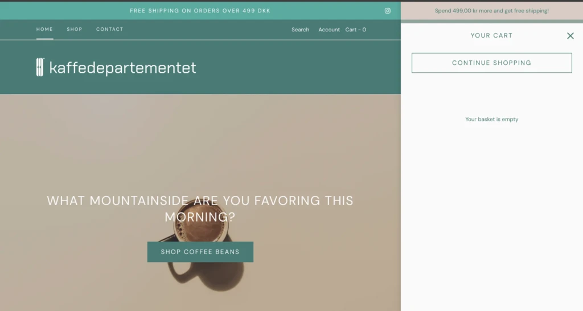
Task: Click the Continue Shopping button
Action: point(491,63)
